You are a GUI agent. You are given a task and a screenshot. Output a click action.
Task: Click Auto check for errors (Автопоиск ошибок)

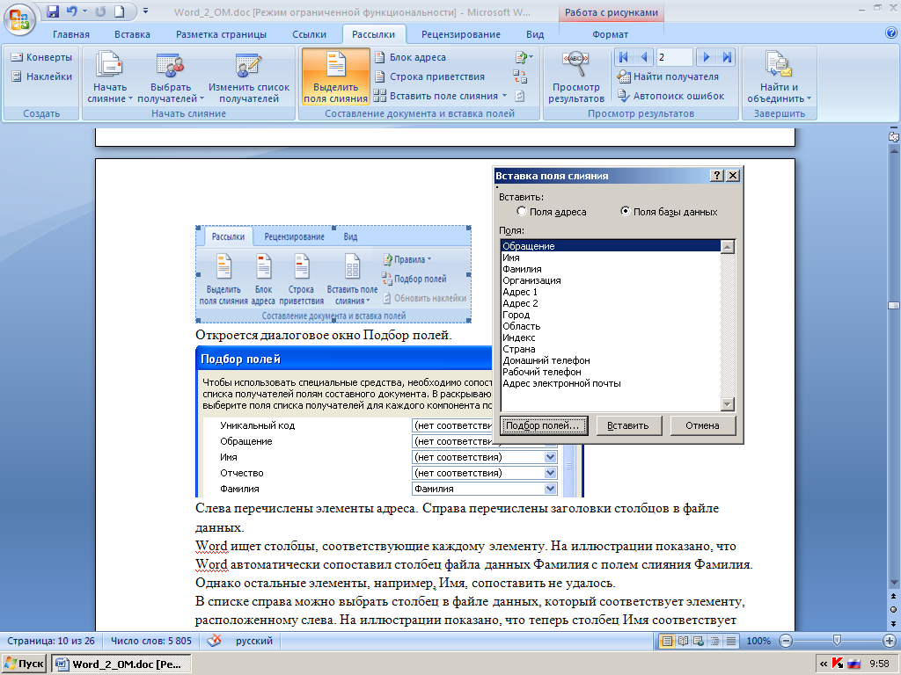pyautogui.click(x=670, y=96)
